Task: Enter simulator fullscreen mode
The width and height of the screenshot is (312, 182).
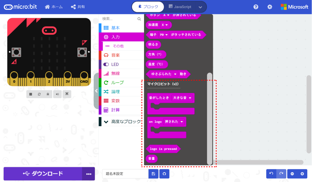Action: [67, 94]
